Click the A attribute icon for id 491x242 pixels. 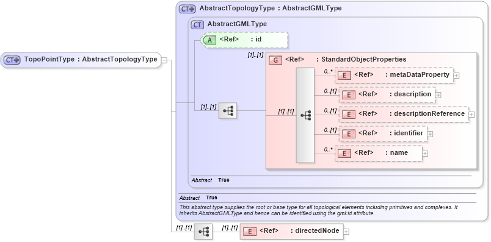point(209,40)
